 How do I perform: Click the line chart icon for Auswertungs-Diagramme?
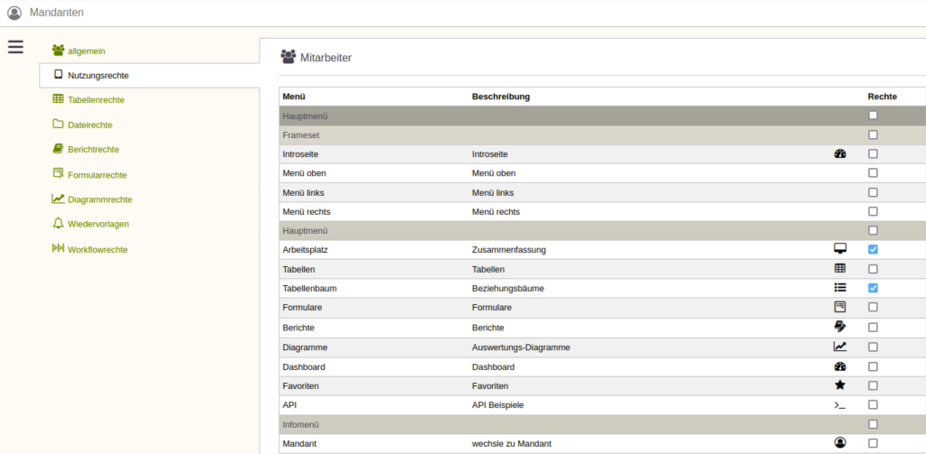pos(840,347)
